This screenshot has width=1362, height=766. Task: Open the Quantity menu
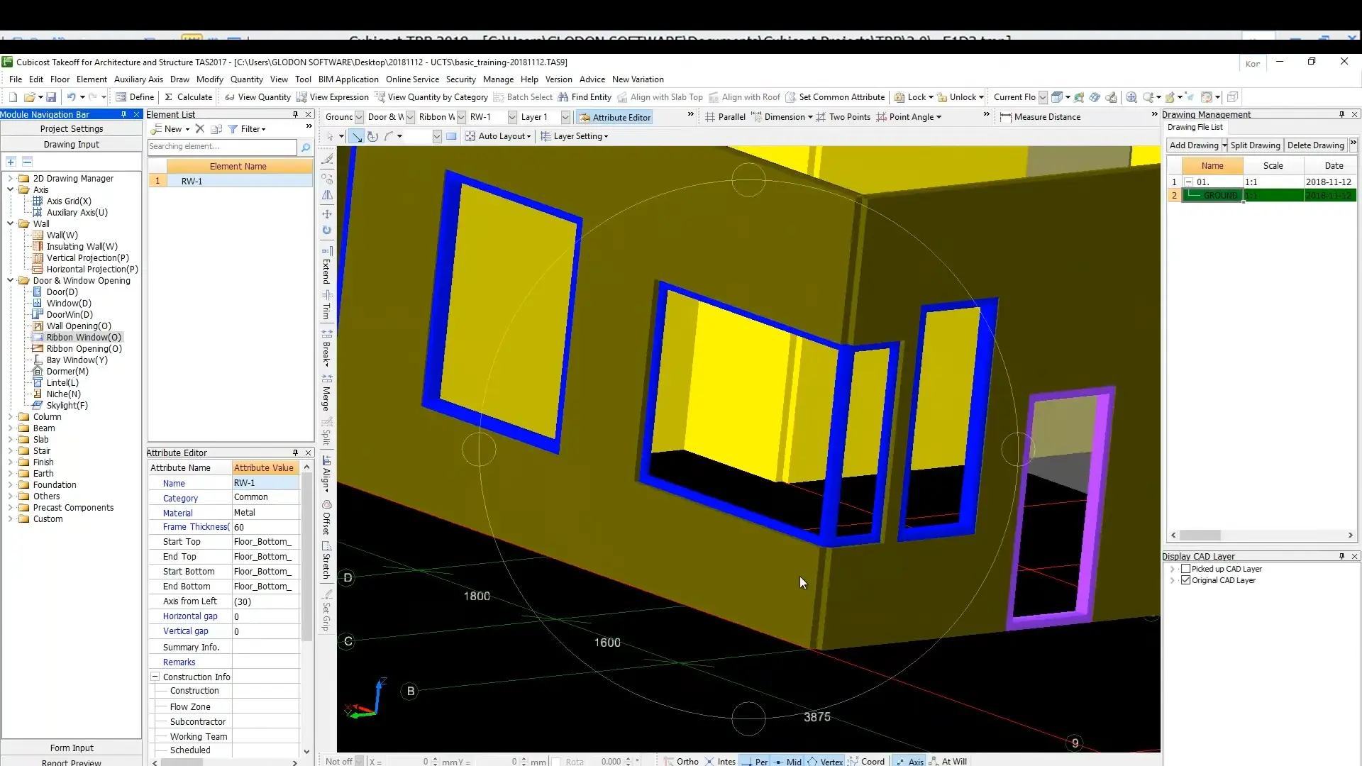coord(246,79)
